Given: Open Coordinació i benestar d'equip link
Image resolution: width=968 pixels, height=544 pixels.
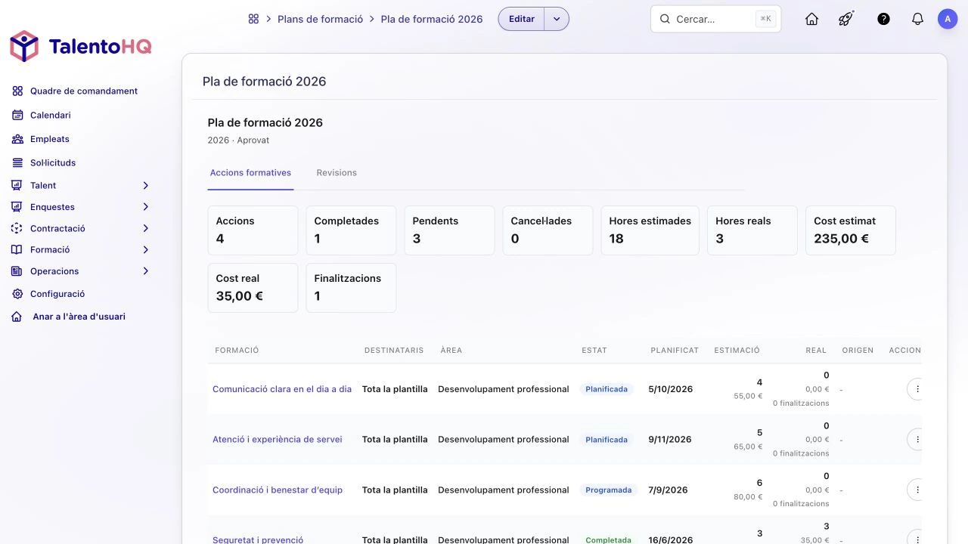Looking at the screenshot, I should point(278,490).
